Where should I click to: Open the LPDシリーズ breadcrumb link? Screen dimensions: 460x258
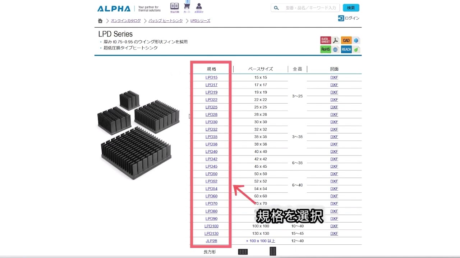[200, 21]
